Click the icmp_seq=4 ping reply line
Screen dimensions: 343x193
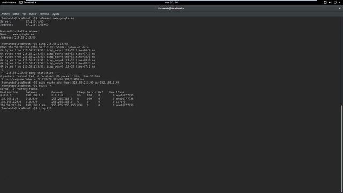tap(48, 60)
